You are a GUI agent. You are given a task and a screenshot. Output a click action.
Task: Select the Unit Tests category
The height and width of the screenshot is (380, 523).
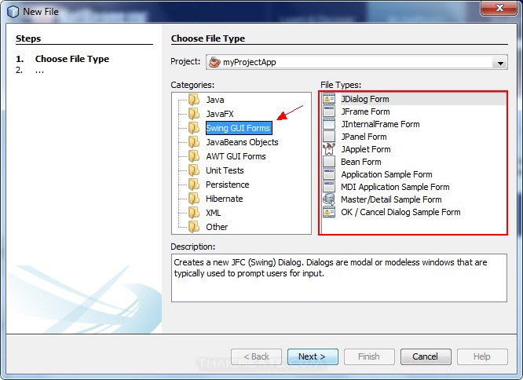pos(225,170)
